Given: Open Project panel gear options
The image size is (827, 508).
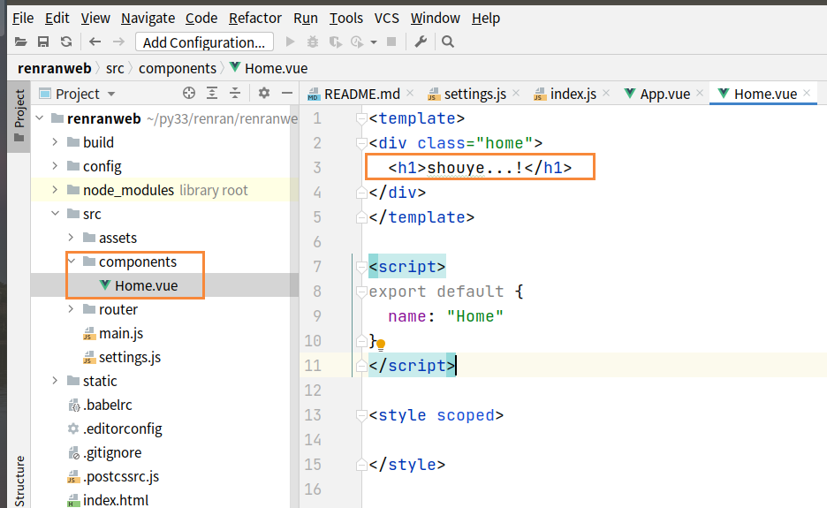Looking at the screenshot, I should click(x=264, y=94).
